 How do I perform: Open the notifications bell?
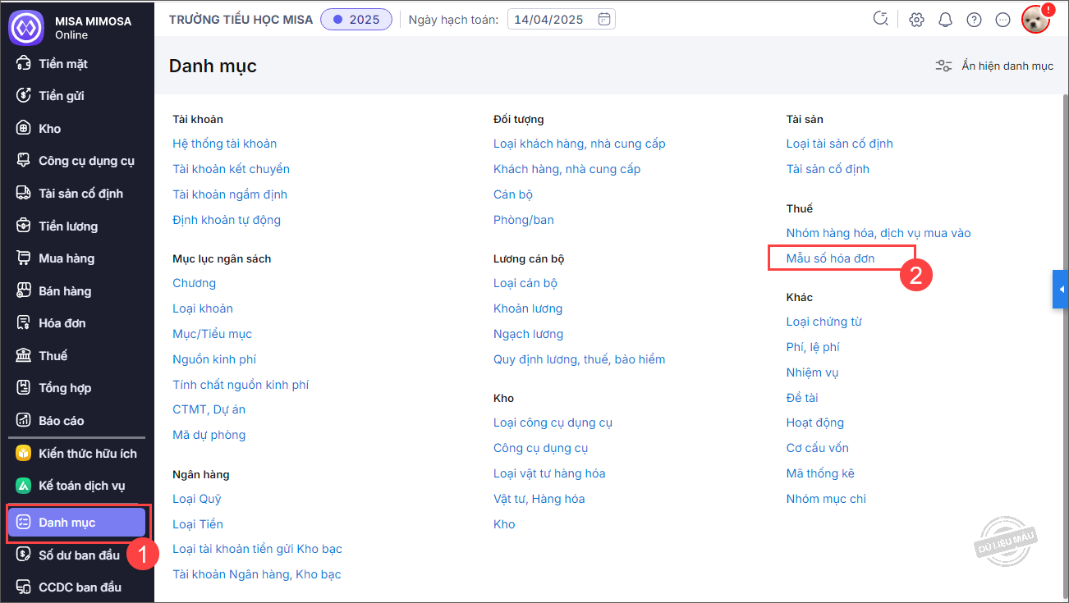(x=946, y=20)
